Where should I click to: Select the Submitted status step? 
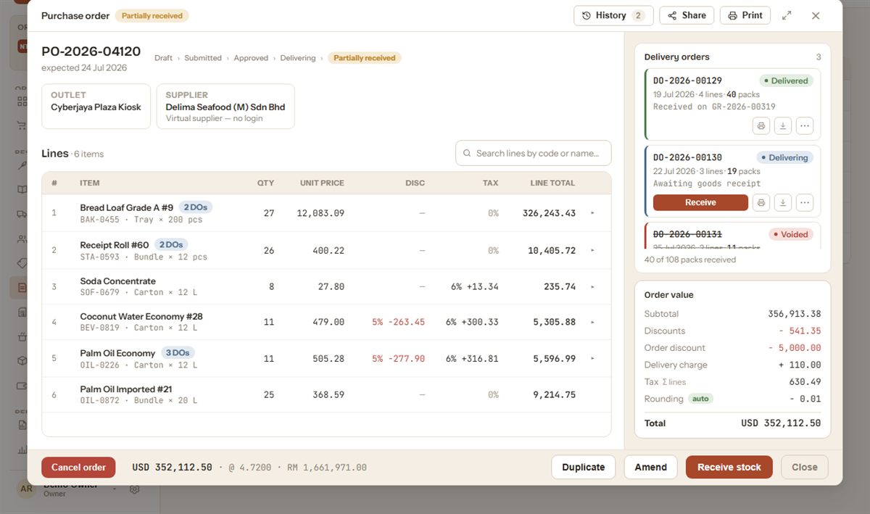tap(203, 58)
